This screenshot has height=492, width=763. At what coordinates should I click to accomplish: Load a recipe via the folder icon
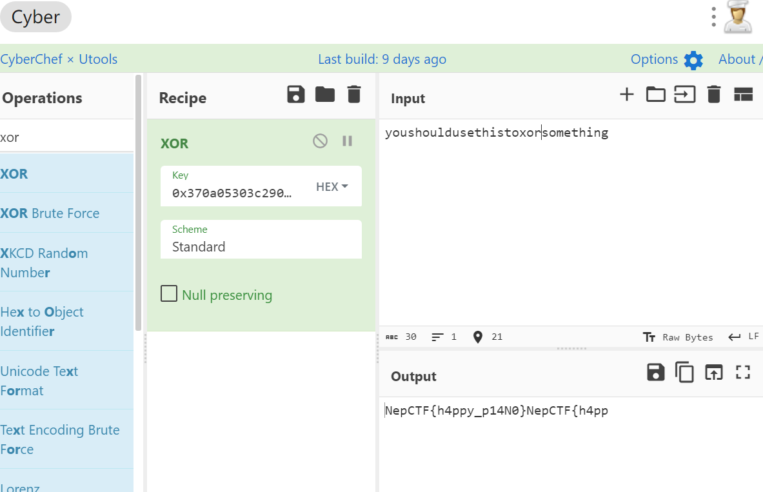(x=325, y=95)
